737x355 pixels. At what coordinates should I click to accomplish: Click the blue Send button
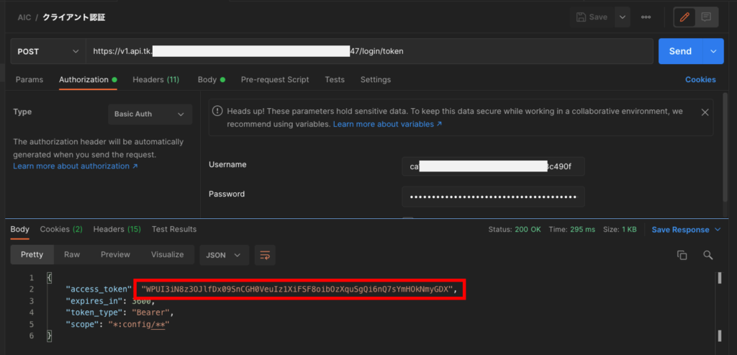tap(680, 51)
